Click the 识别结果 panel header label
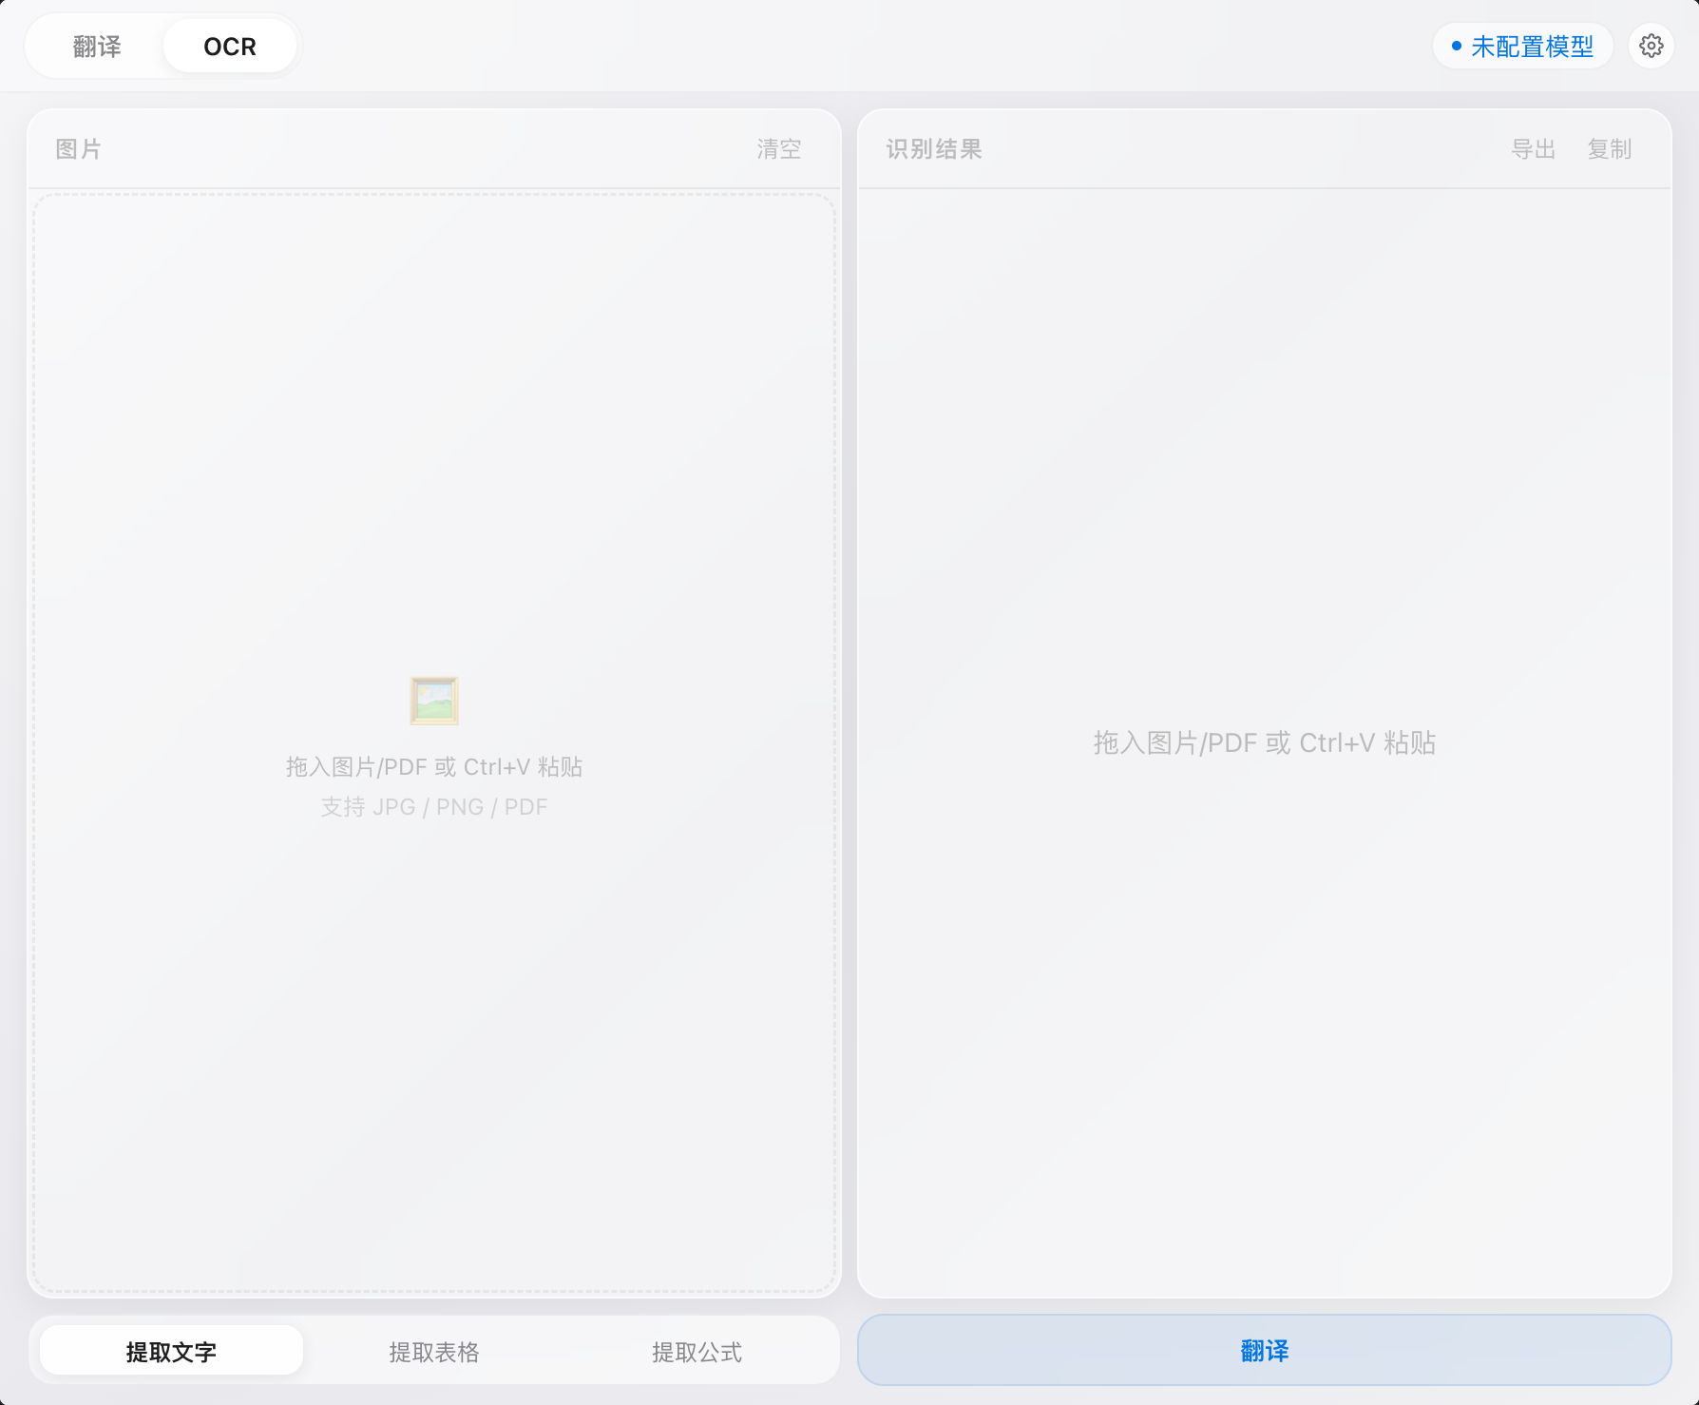The height and width of the screenshot is (1405, 1699). coord(934,149)
